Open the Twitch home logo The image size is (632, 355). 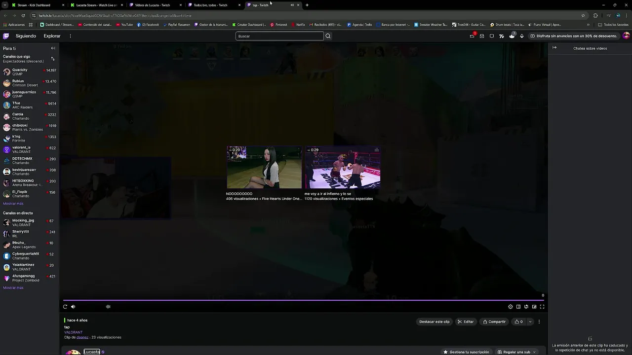(x=6, y=36)
